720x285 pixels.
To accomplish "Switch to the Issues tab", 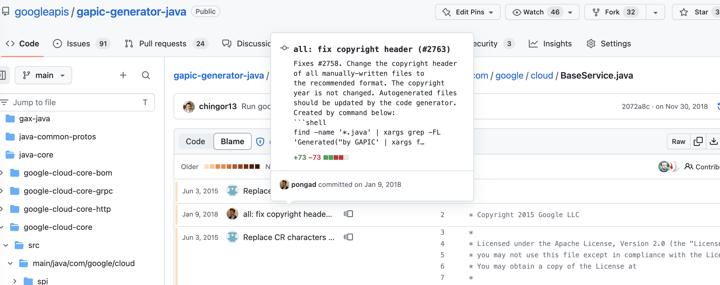I will 81,44.
